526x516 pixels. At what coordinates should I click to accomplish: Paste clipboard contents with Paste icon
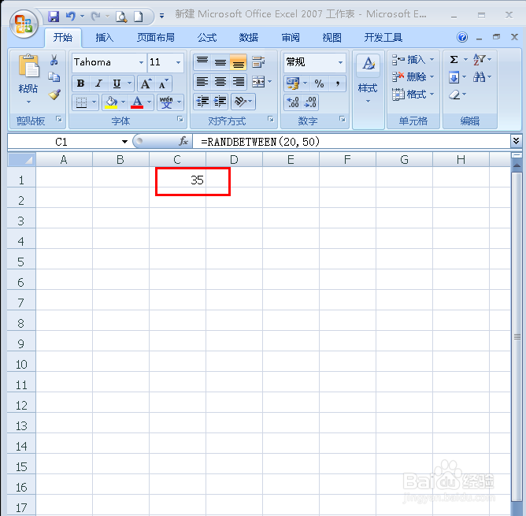tap(28, 66)
